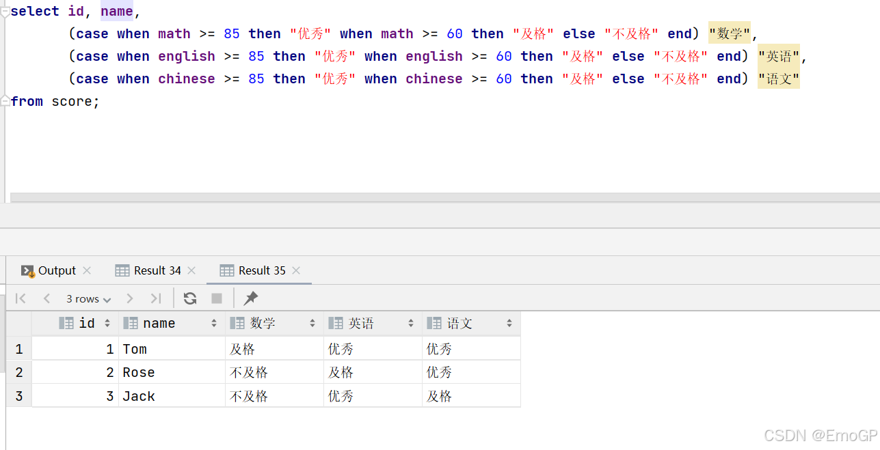Click the horizontal scrollbar under the editor
Image resolution: width=880 pixels, height=450 pixels.
[x=445, y=197]
